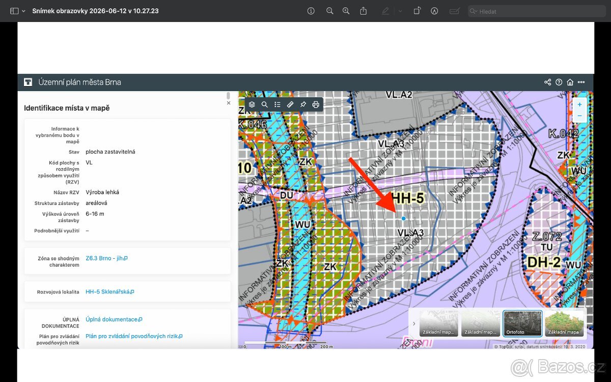Open help with the question mark icon
The width and height of the screenshot is (611, 382).
tap(559, 82)
